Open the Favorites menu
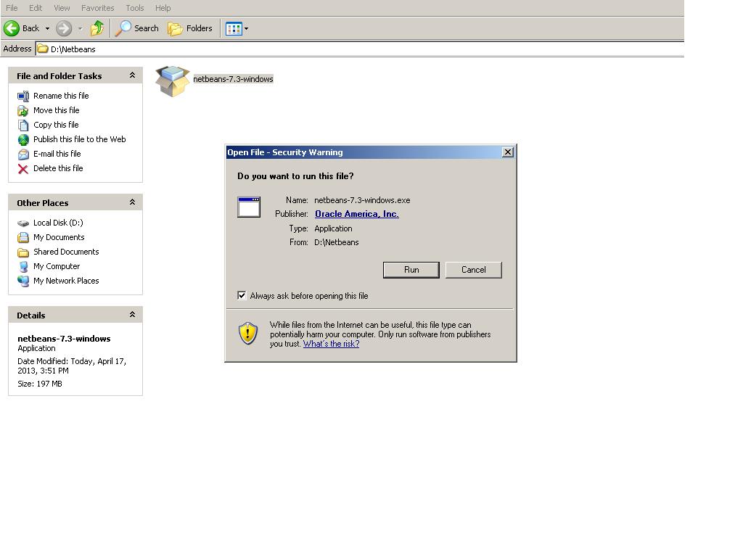The width and height of the screenshot is (743, 557). 97,8
